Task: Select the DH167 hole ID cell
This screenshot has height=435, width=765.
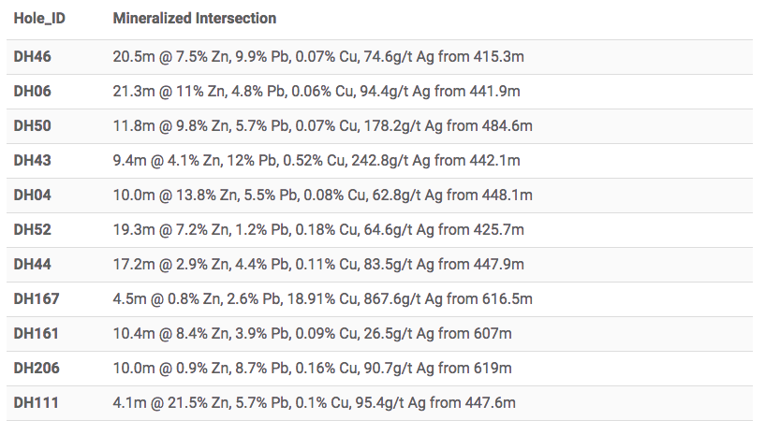Action: click(x=36, y=299)
